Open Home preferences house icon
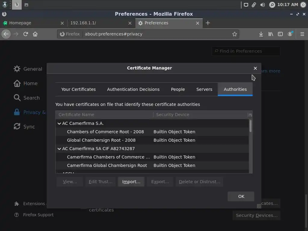Image resolution: width=308 pixels, height=231 pixels. pyautogui.click(x=17, y=83)
